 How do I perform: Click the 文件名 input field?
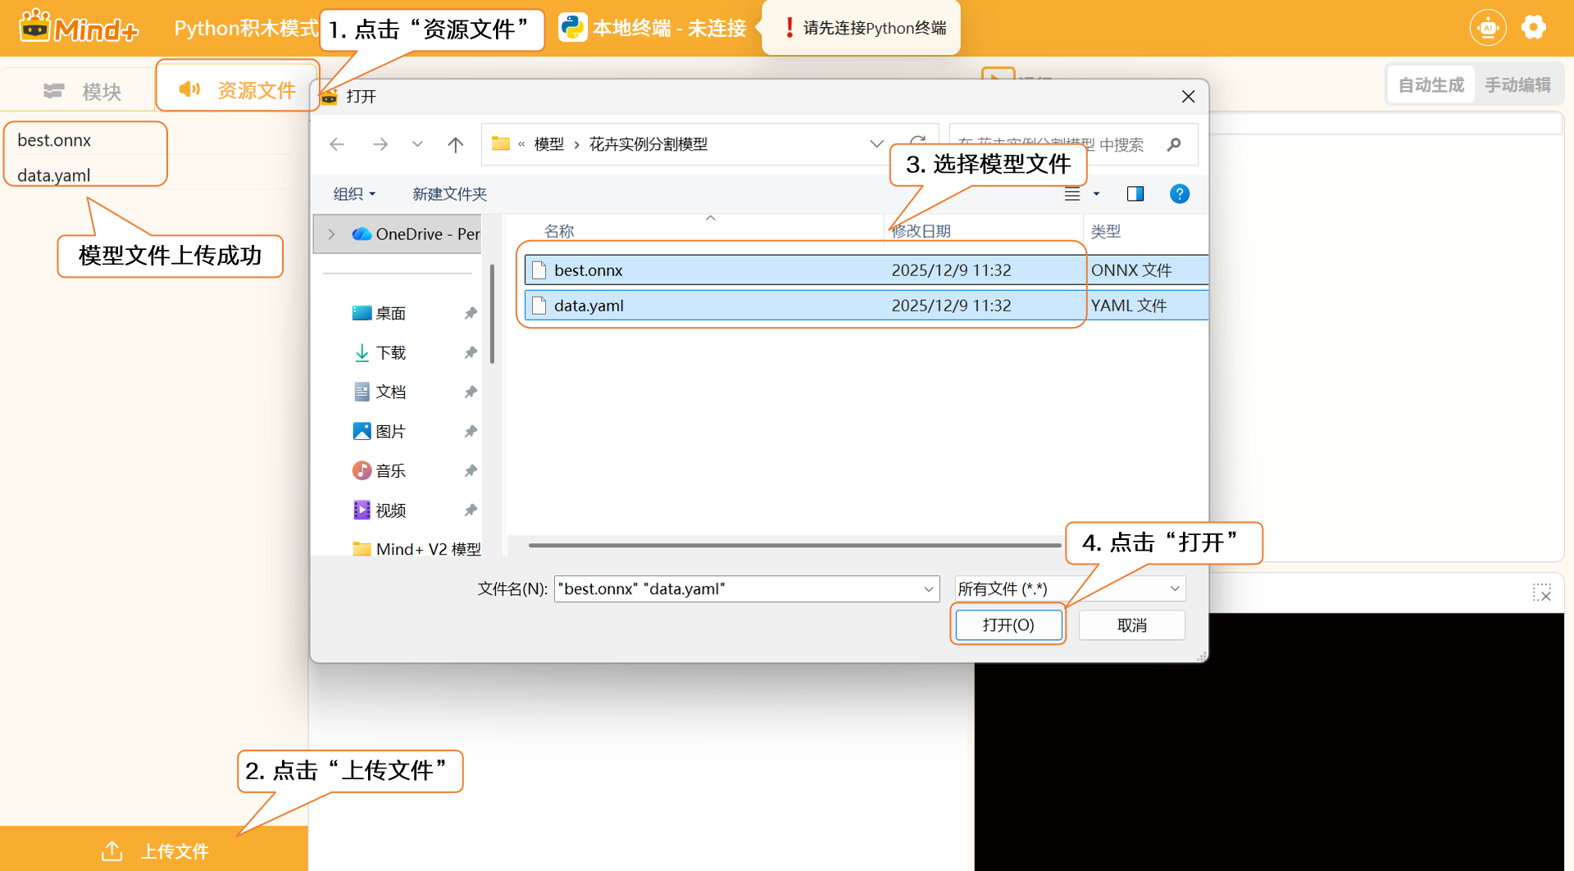(x=738, y=589)
